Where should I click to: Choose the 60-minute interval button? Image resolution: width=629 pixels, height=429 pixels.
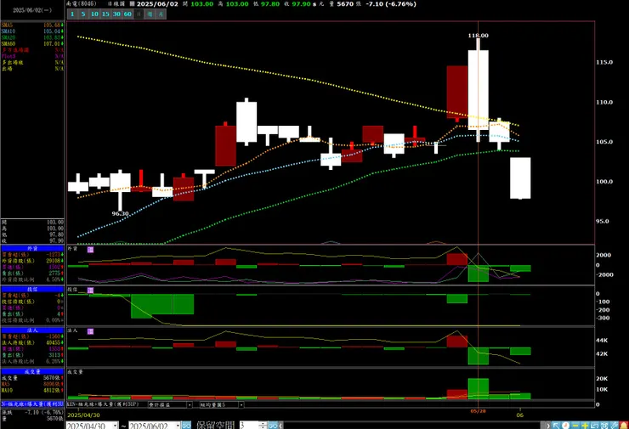(x=127, y=14)
